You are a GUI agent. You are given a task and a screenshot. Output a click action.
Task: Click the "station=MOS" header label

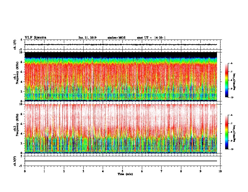[116, 38]
